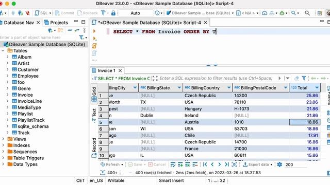Click the Auto commit mode field

(135, 13)
